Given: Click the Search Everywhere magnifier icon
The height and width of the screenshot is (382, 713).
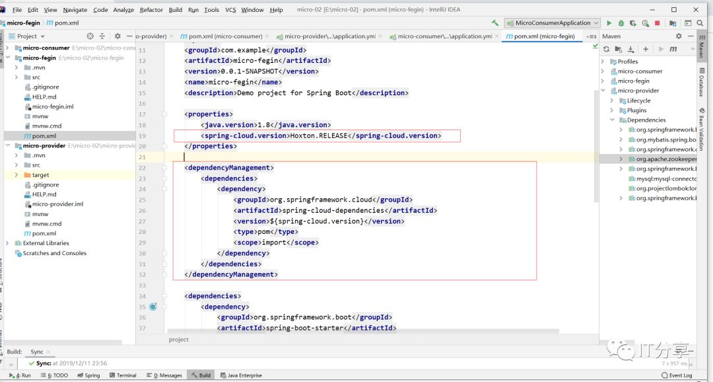Looking at the screenshot, I should click(700, 22).
